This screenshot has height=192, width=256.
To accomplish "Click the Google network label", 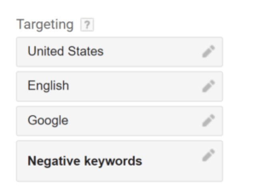I will 48,120.
